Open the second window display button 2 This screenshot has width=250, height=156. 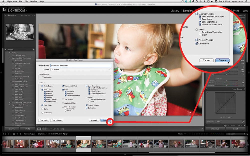tap(8, 134)
